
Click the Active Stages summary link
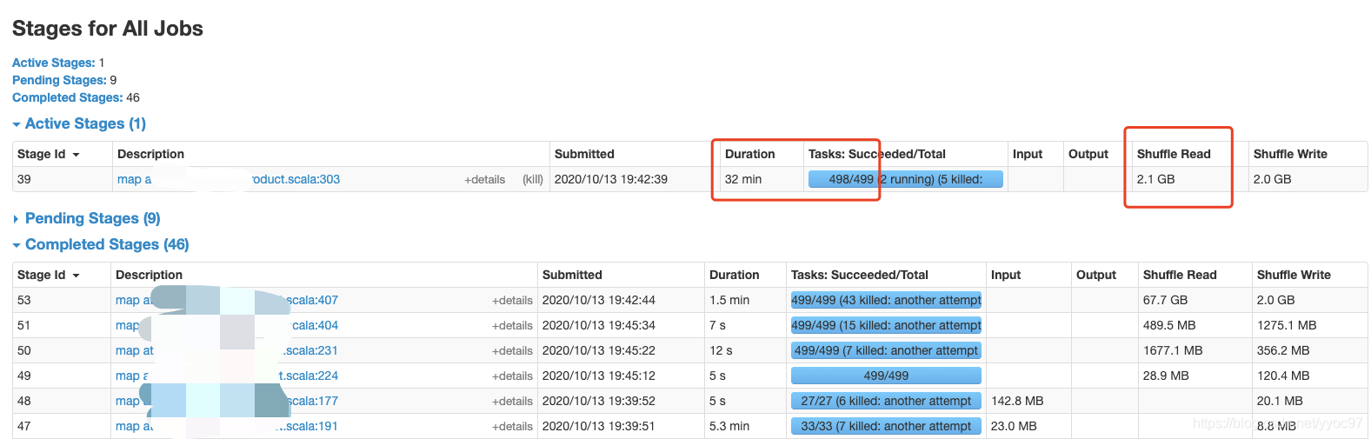click(x=53, y=63)
